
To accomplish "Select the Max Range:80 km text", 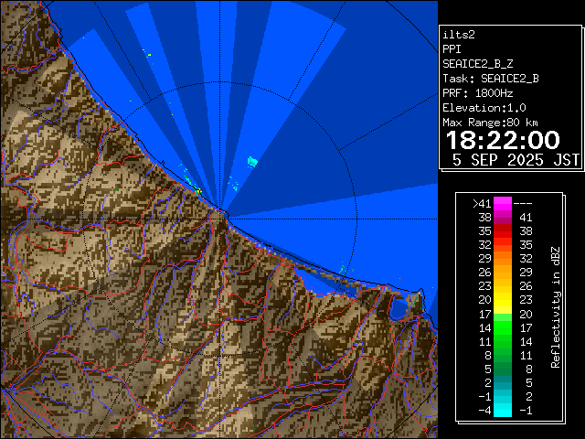I will [x=490, y=122].
